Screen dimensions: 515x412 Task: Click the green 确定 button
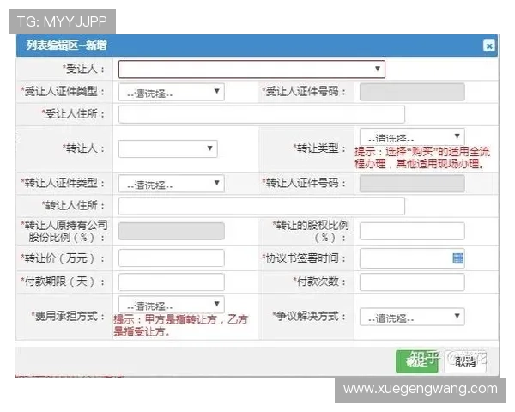point(417,361)
